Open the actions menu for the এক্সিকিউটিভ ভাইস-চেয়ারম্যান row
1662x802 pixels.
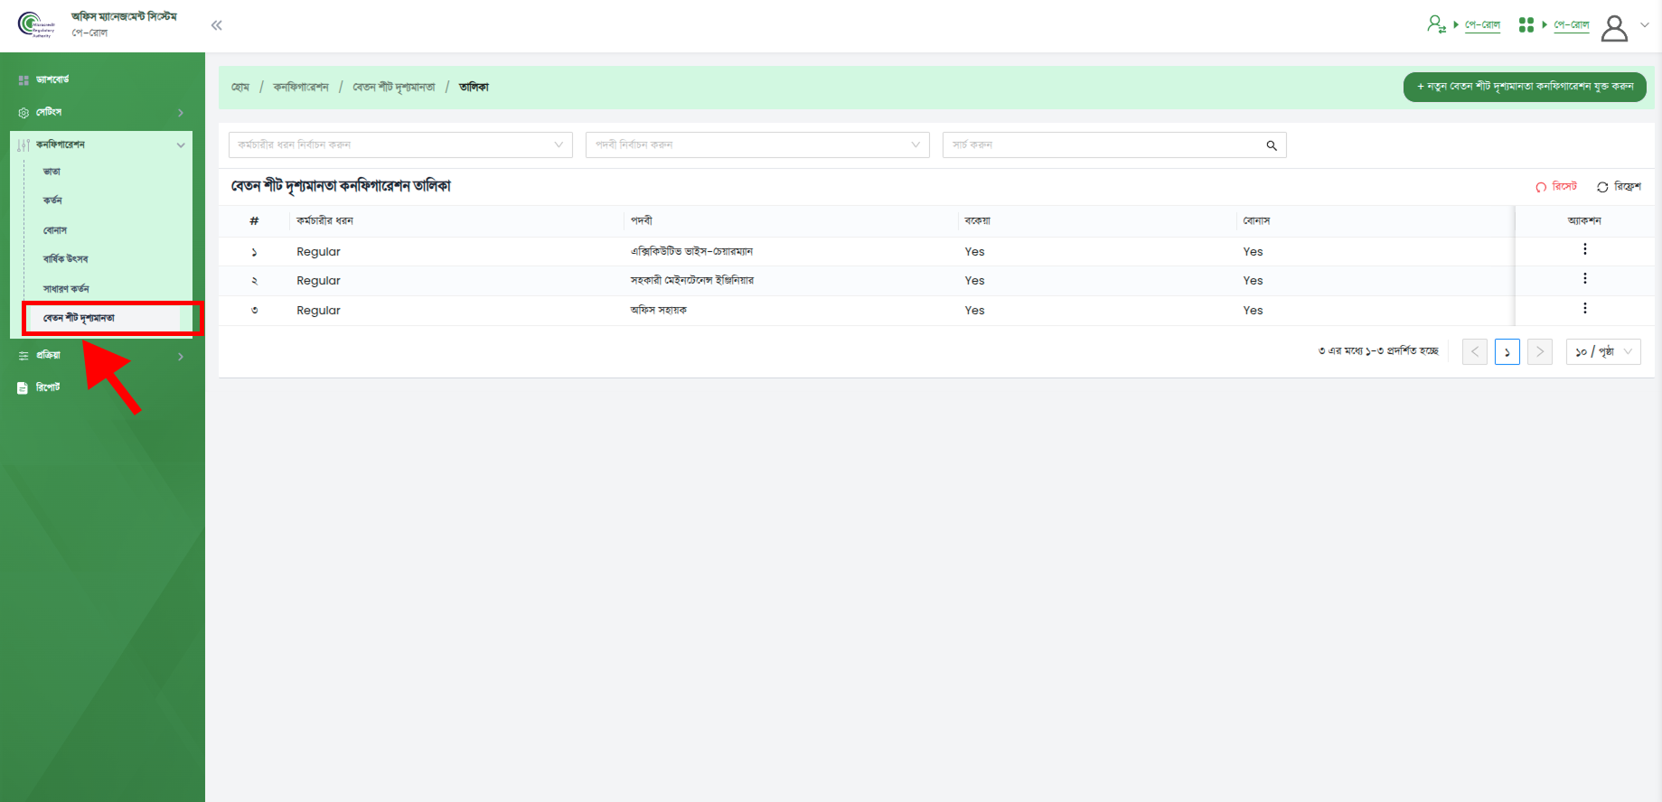coord(1584,249)
